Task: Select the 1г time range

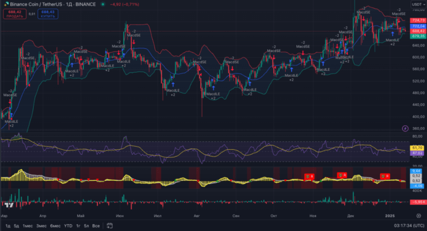Action: (x=78, y=226)
